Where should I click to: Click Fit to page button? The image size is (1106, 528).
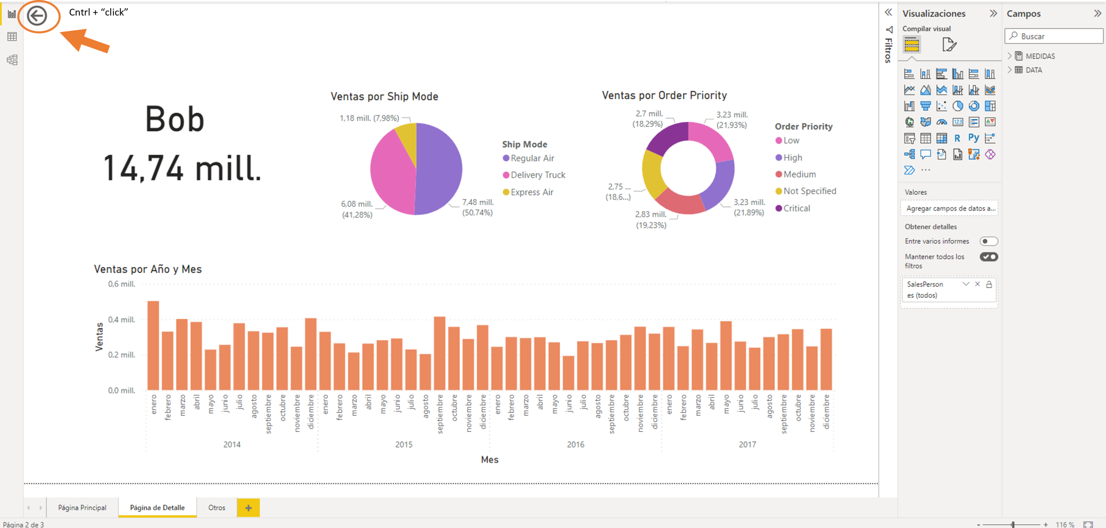pyautogui.click(x=1088, y=524)
